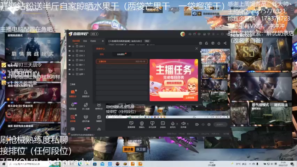This screenshot has height=167, width=297.
Task: Open the 虚拟形象 tool
Action: (x=86, y=118)
